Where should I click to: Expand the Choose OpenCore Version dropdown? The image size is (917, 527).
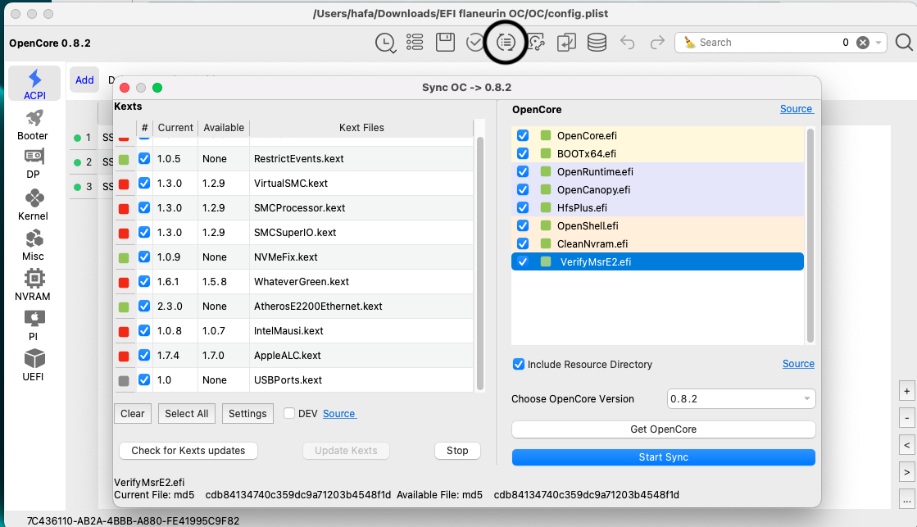pos(741,399)
